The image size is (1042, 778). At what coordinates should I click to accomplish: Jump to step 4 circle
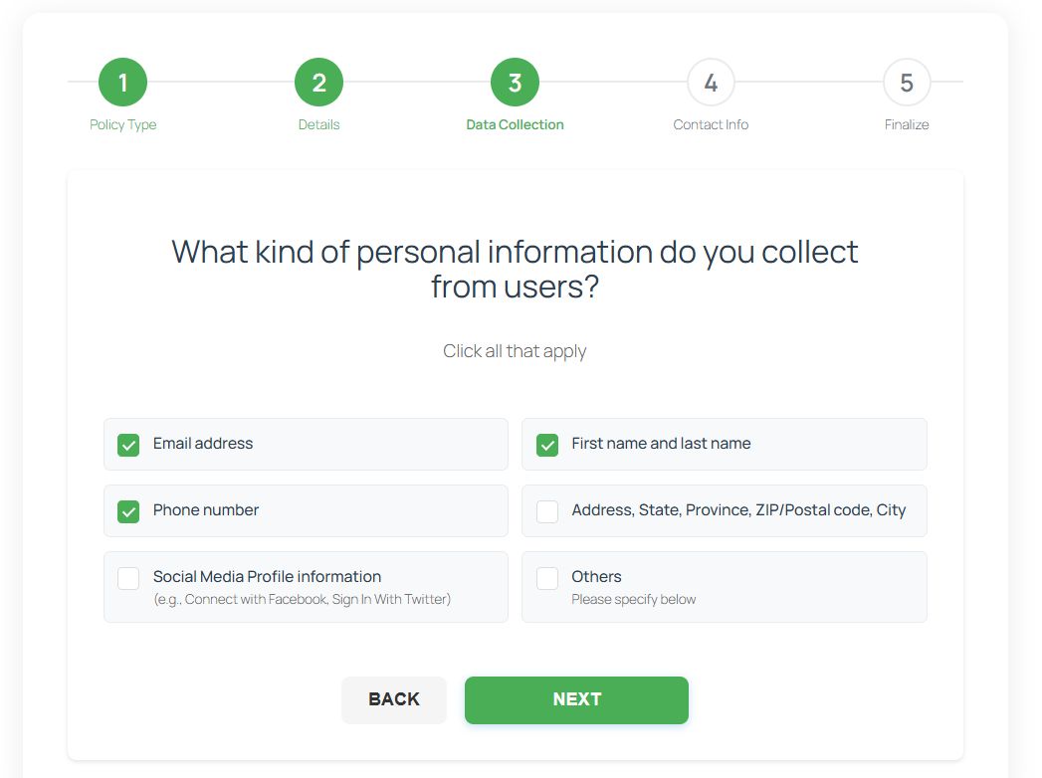[x=711, y=83]
